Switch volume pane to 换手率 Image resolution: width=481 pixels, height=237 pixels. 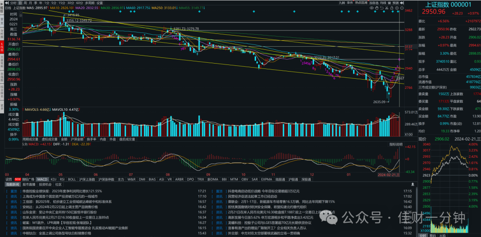(91, 139)
